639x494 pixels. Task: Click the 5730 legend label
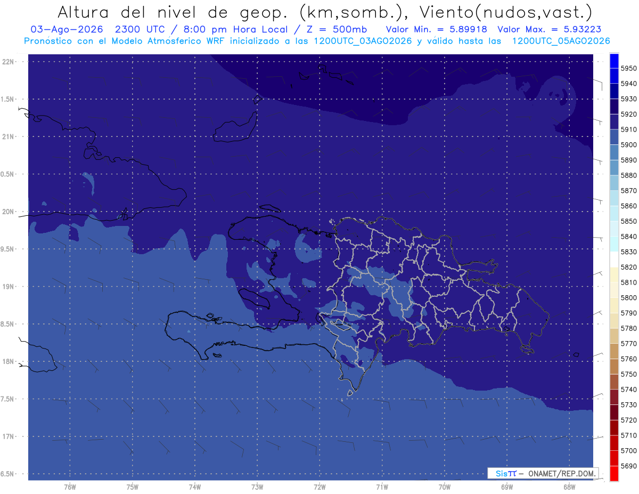point(628,404)
